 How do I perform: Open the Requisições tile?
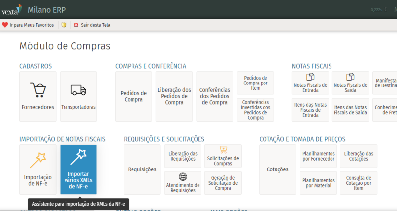click(x=142, y=169)
